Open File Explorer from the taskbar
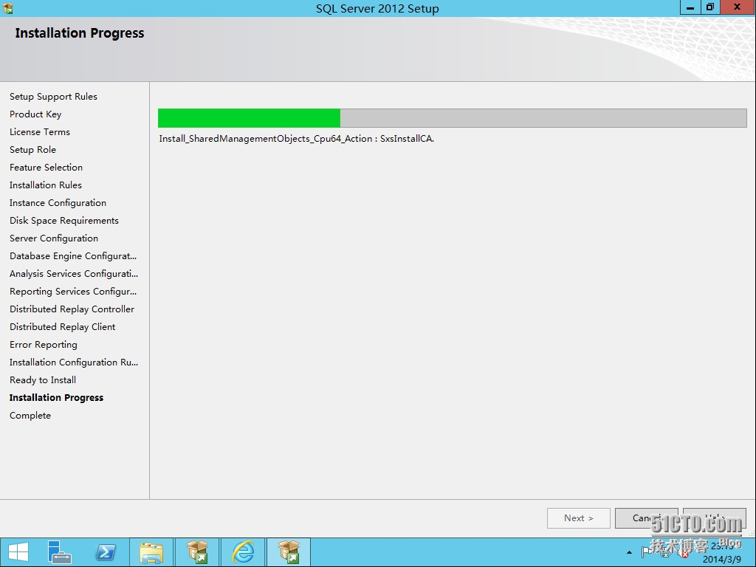Viewport: 756px width, 567px height. pos(151,552)
